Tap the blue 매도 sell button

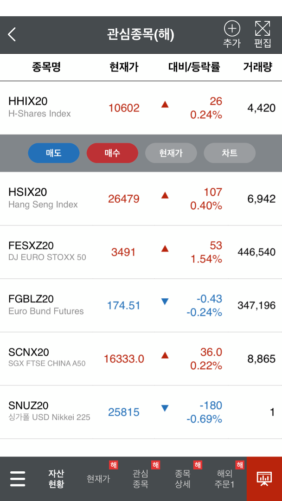[54, 153]
